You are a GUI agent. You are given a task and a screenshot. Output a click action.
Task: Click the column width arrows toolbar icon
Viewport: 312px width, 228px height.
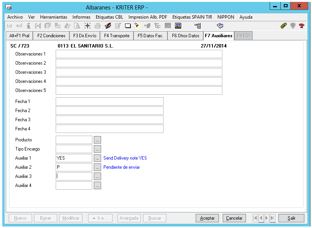pyautogui.click(x=38, y=26)
